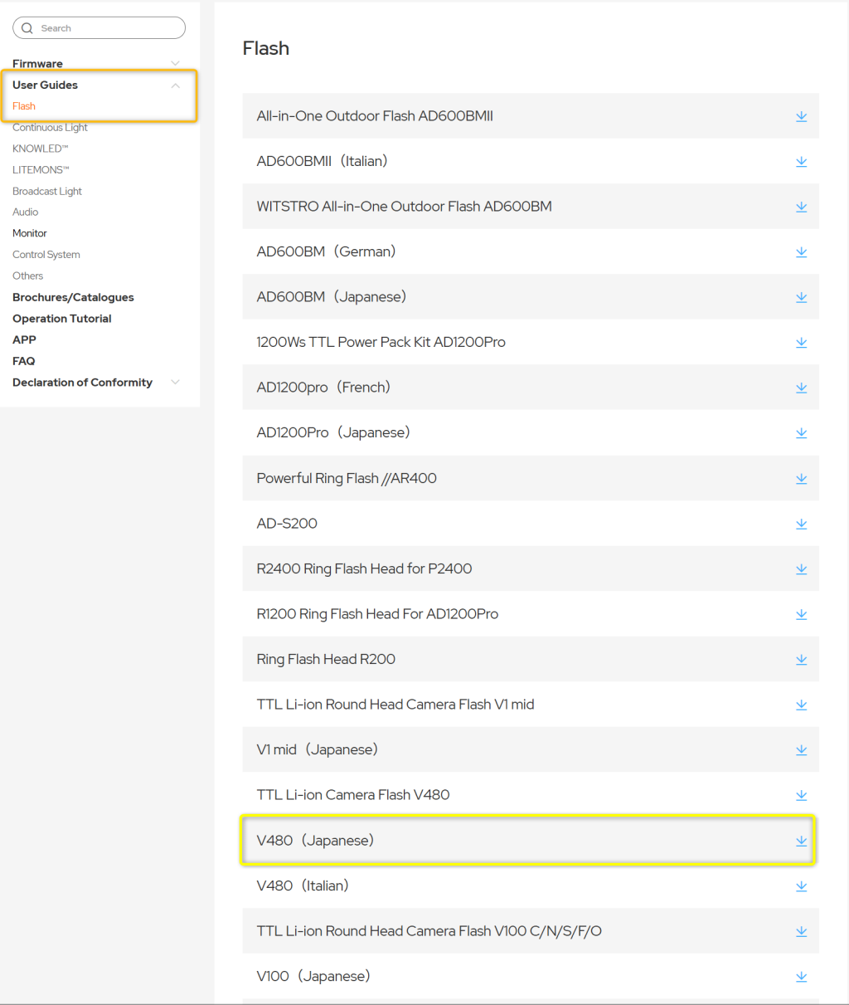849x1005 pixels.
Task: Expand the Firmware section chevron
Action: [175, 64]
